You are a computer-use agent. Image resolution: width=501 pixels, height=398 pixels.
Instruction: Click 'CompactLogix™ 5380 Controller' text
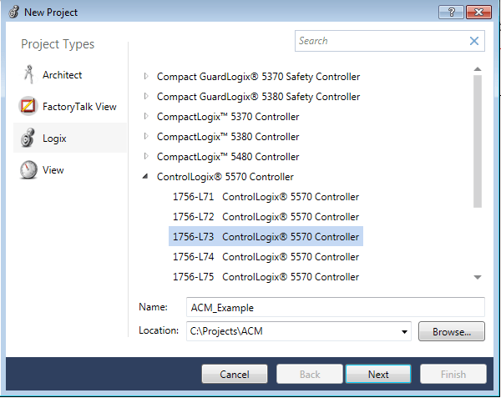tap(228, 137)
